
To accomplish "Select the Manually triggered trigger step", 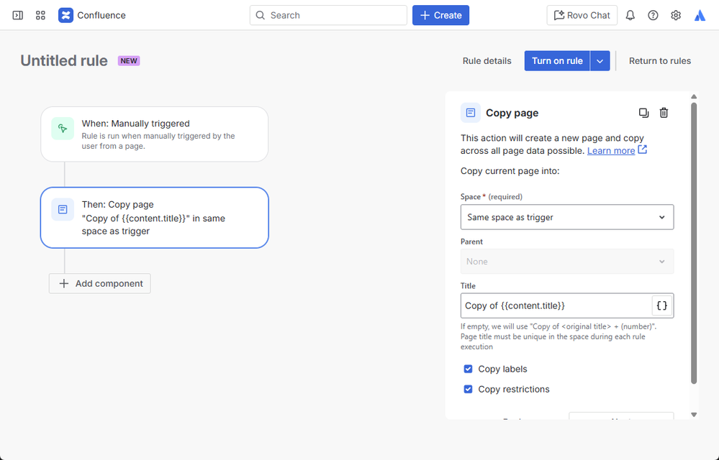I will tap(154, 134).
